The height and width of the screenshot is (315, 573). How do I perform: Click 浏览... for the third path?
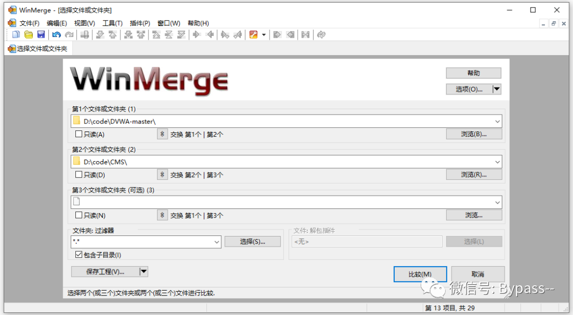[x=474, y=215]
